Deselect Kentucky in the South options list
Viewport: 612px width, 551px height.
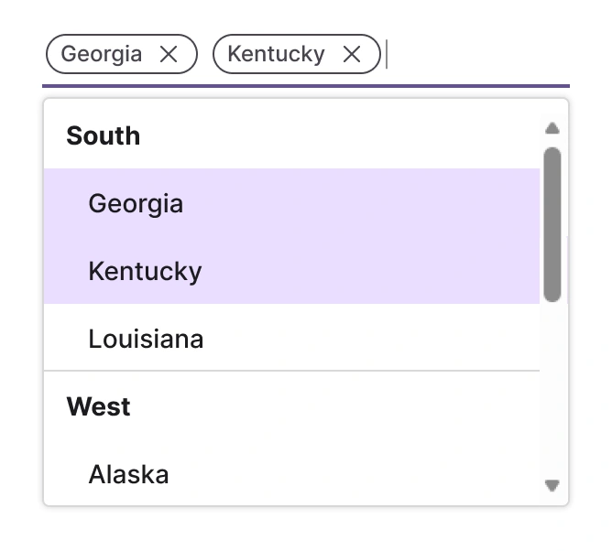coord(145,271)
